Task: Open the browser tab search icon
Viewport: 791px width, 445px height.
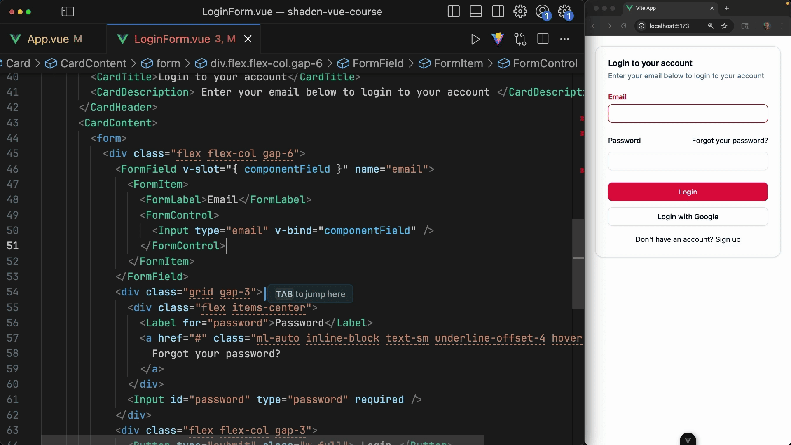Action: click(x=745, y=26)
